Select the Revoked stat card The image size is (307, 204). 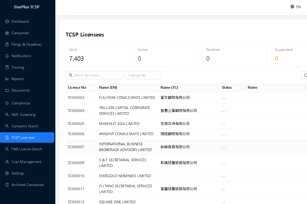(x=235, y=55)
